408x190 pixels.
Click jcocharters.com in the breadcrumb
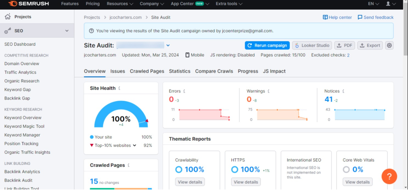coord(125,17)
